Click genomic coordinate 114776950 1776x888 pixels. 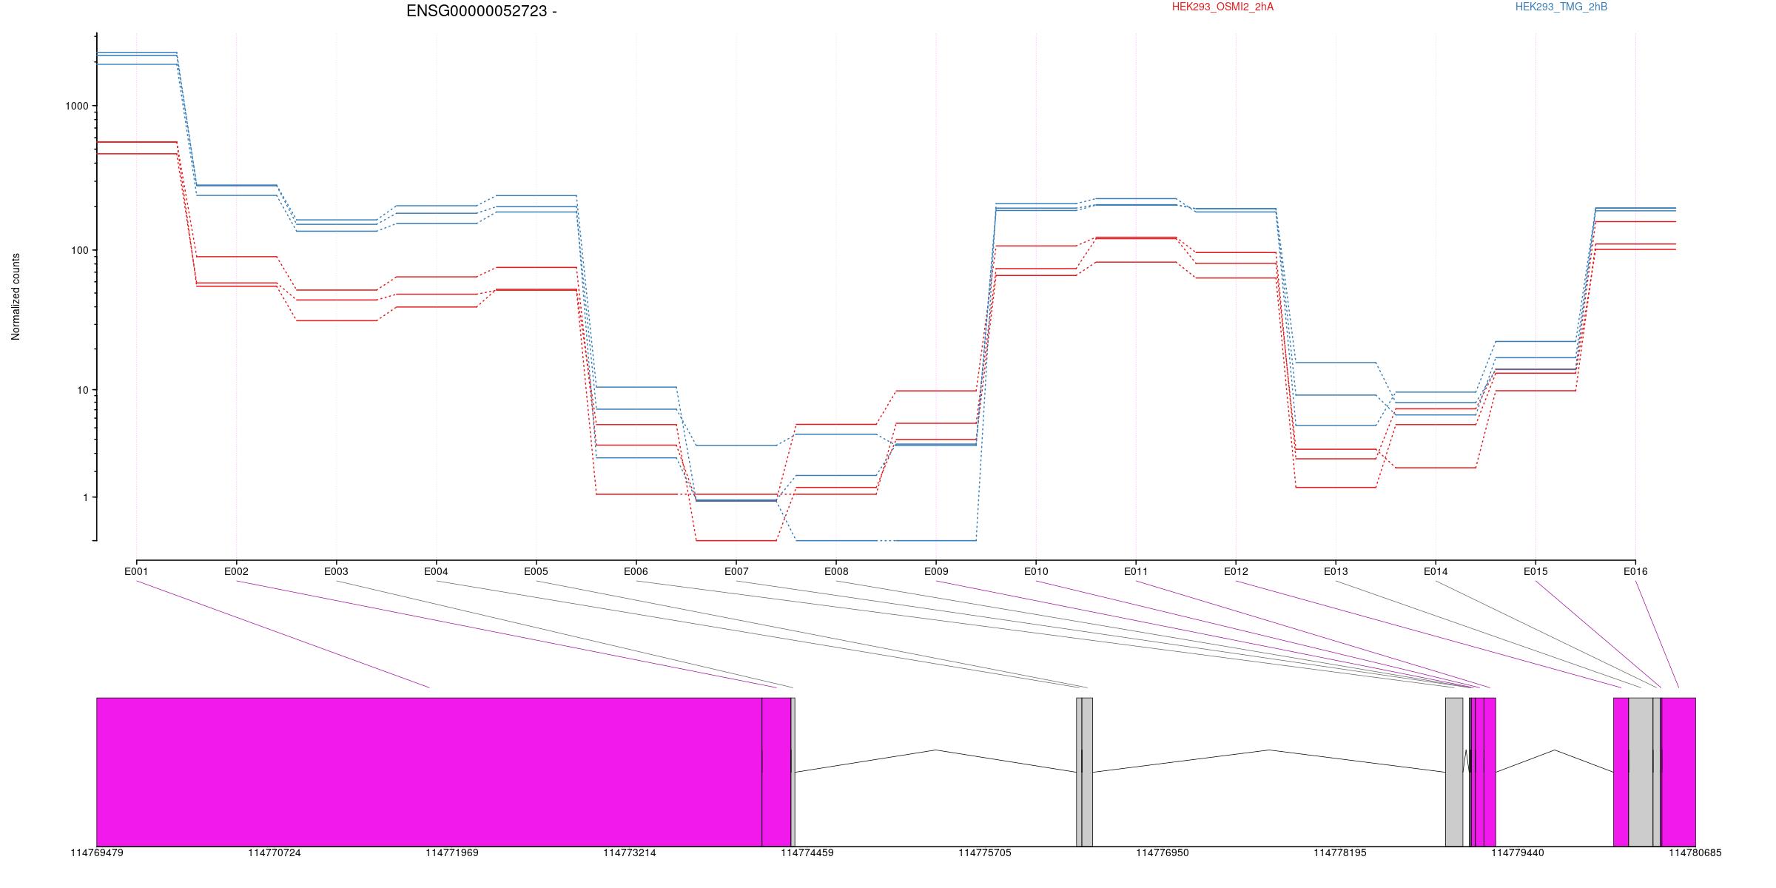tap(1163, 852)
